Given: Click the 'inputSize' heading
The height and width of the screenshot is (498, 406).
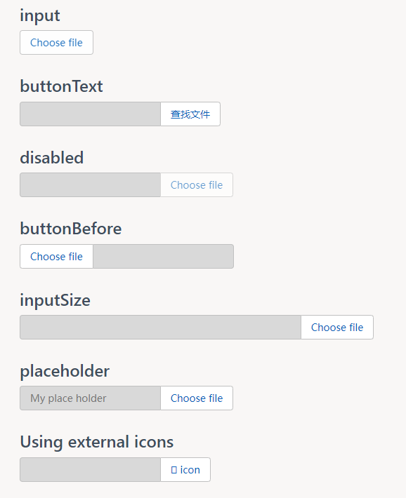Looking at the screenshot, I should coord(55,300).
